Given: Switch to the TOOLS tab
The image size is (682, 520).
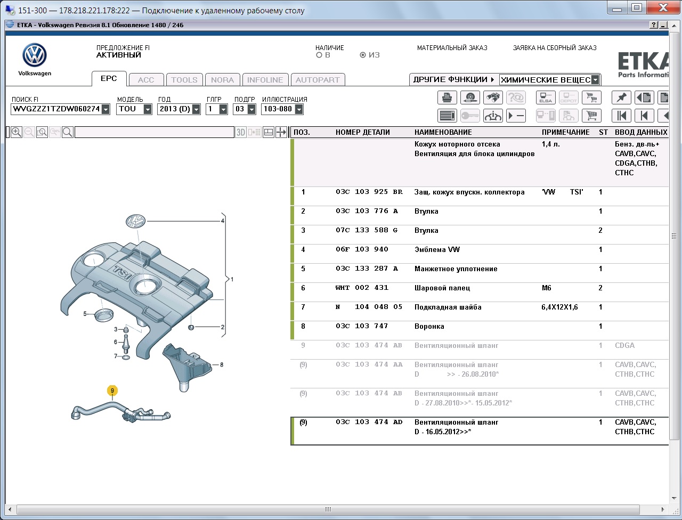Looking at the screenshot, I should coord(184,80).
